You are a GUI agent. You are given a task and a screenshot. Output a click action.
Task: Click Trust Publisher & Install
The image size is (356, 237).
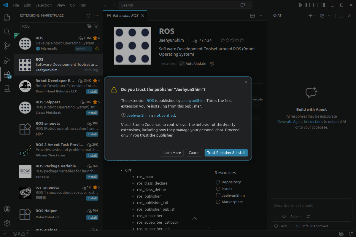pos(226,153)
